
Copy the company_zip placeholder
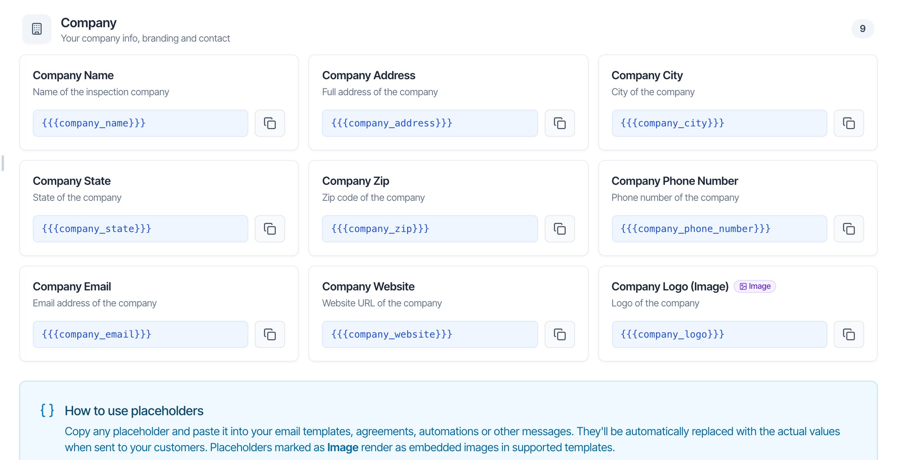[559, 229]
